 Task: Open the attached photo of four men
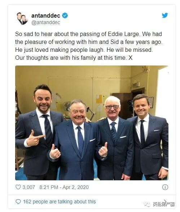(92, 123)
